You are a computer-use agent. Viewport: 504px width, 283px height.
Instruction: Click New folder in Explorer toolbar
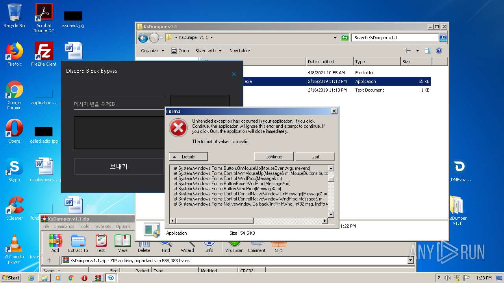240,51
